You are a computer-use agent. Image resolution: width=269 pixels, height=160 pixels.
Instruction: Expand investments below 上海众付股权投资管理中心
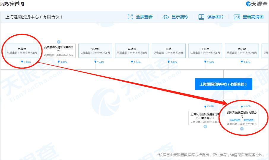pyautogui.click(x=205, y=126)
